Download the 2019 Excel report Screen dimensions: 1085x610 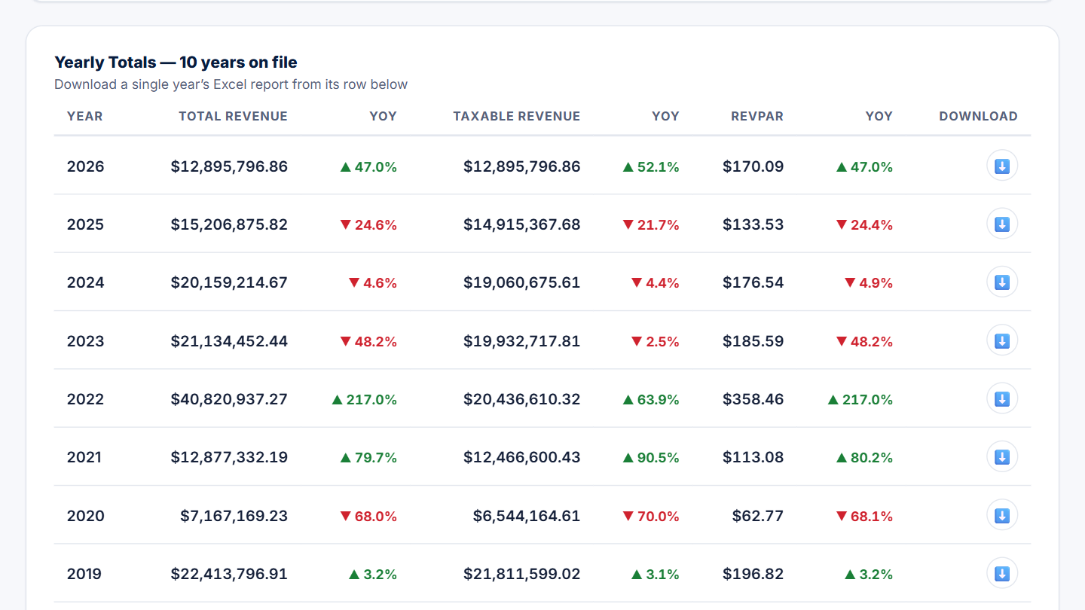coord(1002,574)
